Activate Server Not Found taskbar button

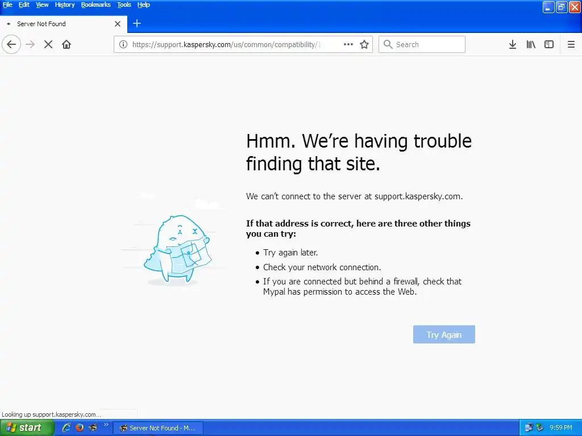tap(158, 428)
